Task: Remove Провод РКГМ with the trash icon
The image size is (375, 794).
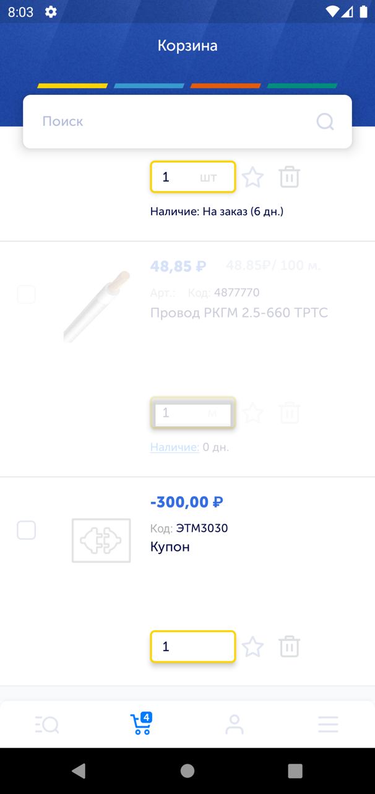Action: click(x=289, y=413)
